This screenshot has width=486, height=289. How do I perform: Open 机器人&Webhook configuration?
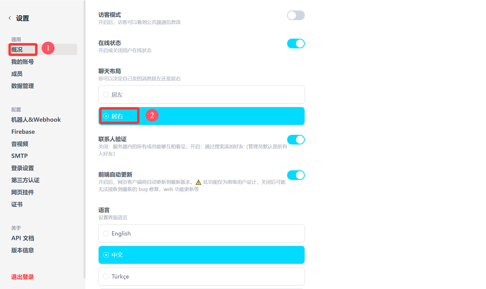pos(36,120)
